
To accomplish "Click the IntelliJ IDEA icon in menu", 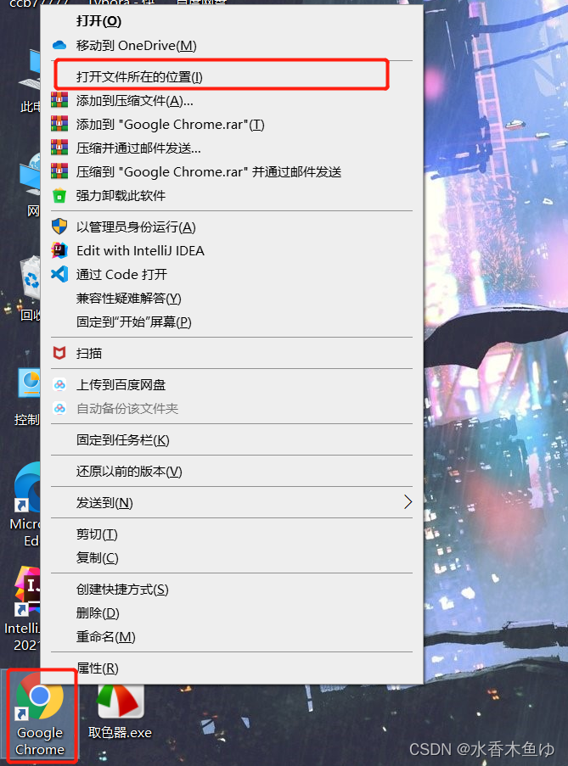I will 59,250.
